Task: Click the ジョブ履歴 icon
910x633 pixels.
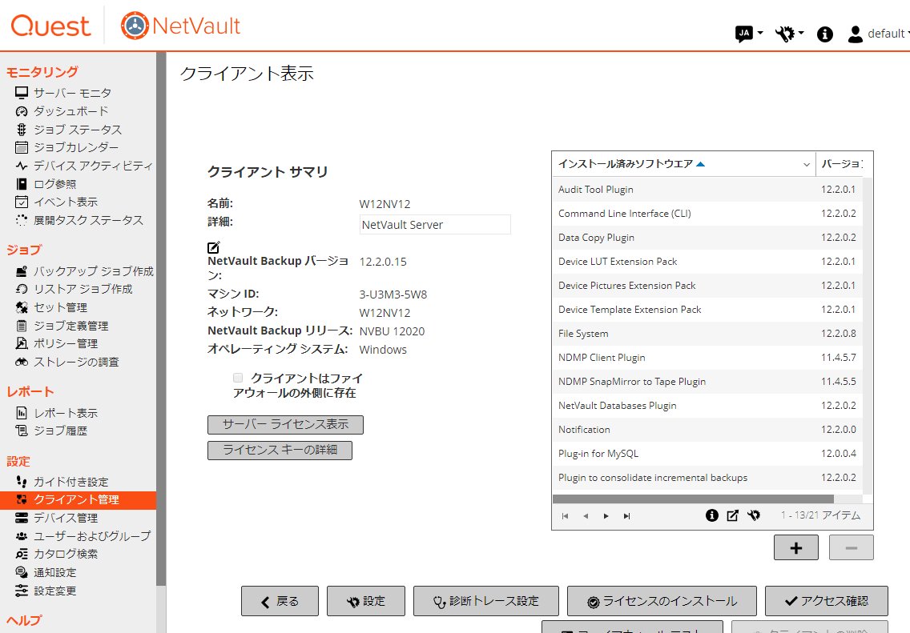Action: pos(22,431)
